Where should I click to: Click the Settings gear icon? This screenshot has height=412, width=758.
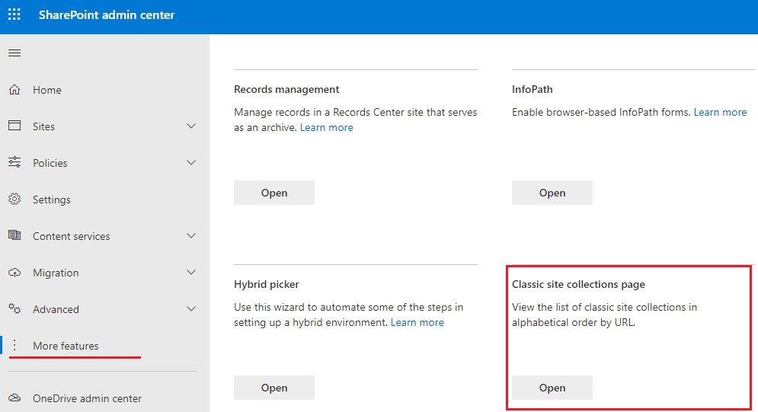coord(14,199)
